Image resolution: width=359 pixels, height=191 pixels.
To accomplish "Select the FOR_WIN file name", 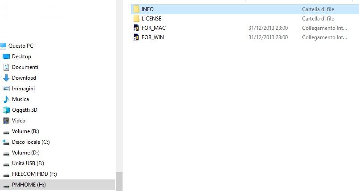I will (x=153, y=37).
